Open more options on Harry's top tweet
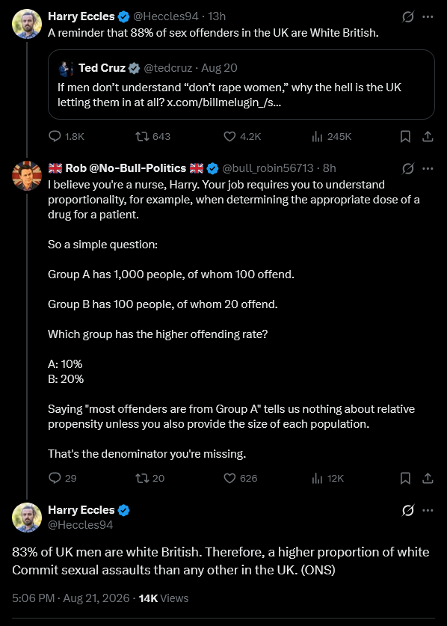The image size is (447, 626). (428, 16)
